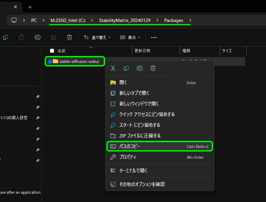The height and width of the screenshot is (202, 266).
Task: Click the Share icon in the toolbar
Action: (x=53, y=37)
